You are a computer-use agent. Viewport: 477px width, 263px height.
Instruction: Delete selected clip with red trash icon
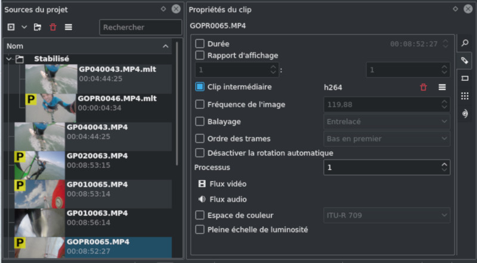(53, 27)
